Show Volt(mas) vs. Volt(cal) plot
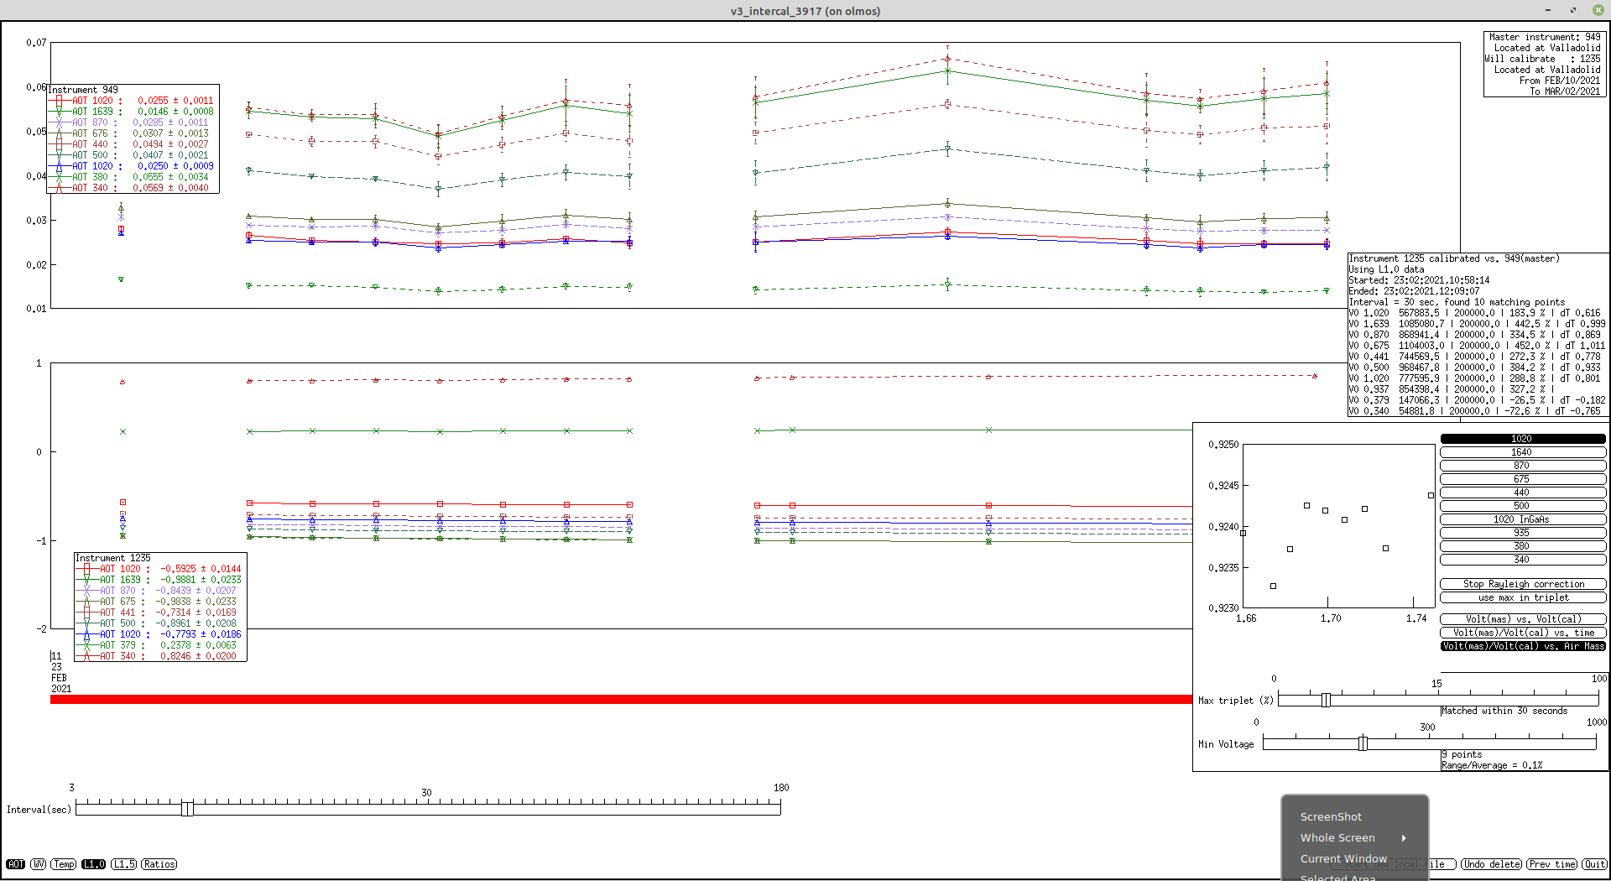 (x=1522, y=619)
